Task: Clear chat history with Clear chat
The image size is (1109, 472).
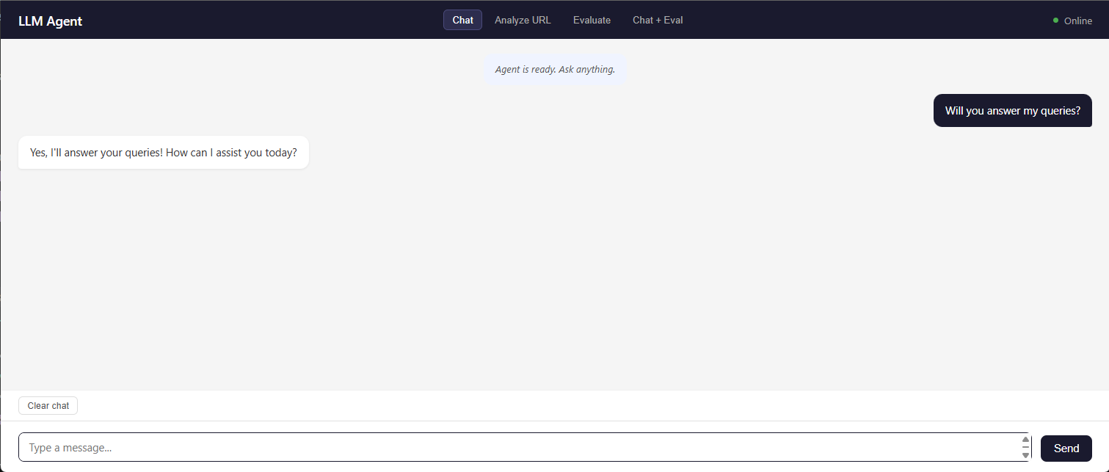Action: click(48, 405)
